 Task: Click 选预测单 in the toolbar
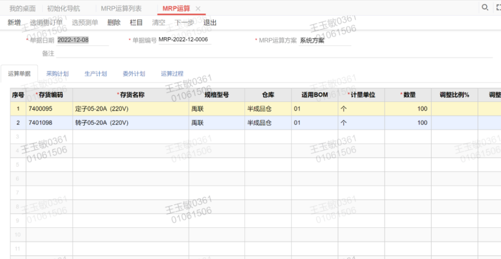point(85,23)
